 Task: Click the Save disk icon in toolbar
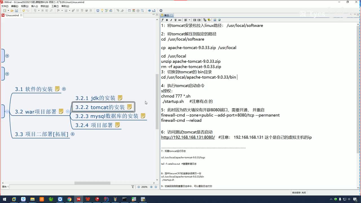pos(17,10)
